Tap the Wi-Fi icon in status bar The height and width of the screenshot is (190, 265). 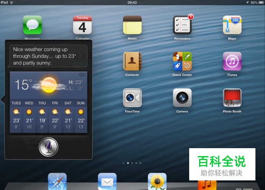(11, 2)
